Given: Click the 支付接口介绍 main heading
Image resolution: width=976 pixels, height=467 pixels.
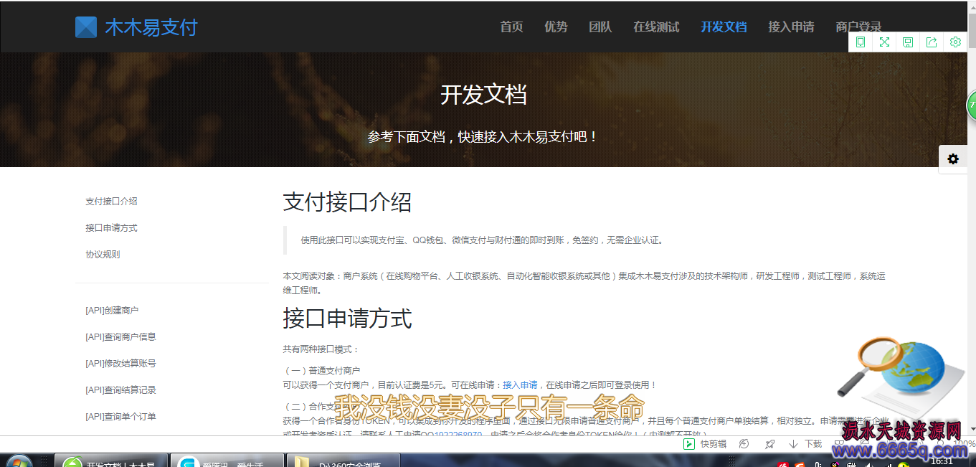Looking at the screenshot, I should [x=347, y=202].
